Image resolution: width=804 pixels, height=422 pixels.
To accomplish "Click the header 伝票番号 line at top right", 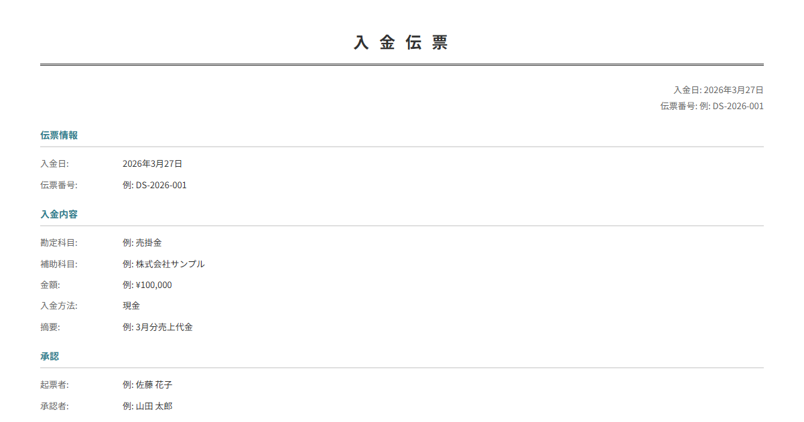I will click(x=712, y=106).
